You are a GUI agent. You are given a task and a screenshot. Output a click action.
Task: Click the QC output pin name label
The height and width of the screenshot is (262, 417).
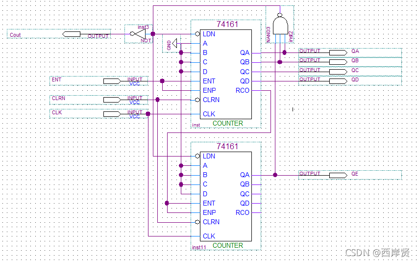pos(355,70)
